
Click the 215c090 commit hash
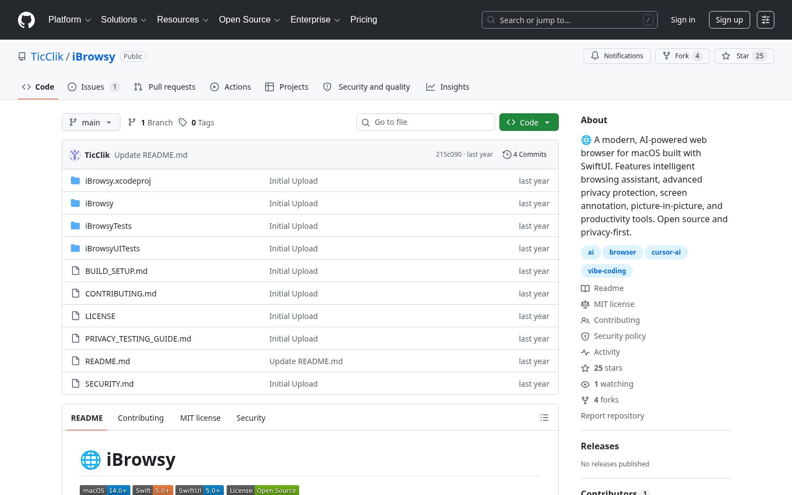point(448,155)
